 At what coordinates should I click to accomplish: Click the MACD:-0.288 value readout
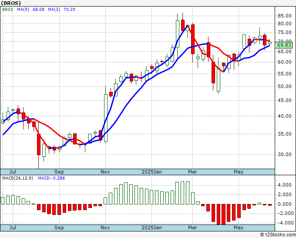(51, 178)
